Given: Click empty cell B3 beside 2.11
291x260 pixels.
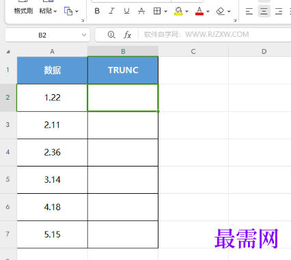Looking at the screenshot, I should tap(123, 125).
